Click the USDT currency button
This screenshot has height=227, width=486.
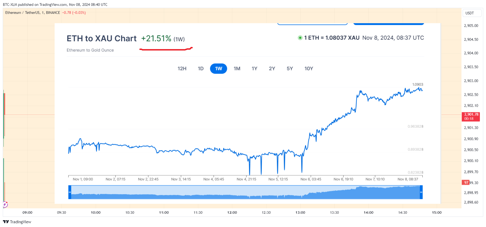click(472, 13)
